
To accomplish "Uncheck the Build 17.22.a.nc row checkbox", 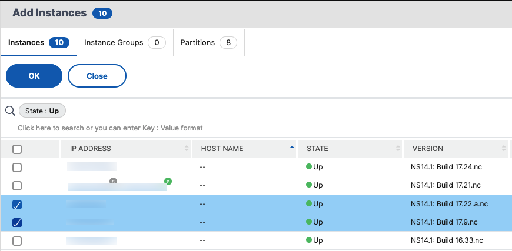I will 17,205.
